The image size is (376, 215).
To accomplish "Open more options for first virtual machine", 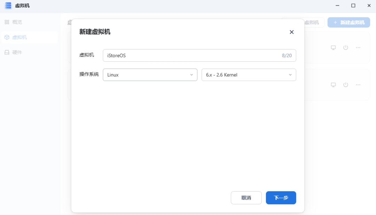I will [x=358, y=47].
